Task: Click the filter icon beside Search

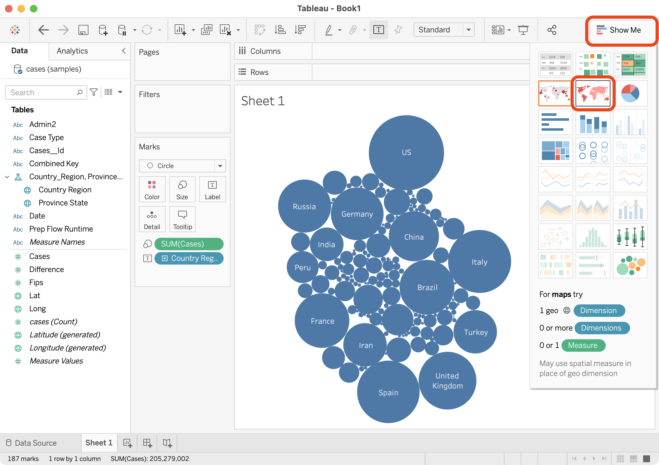Action: coord(94,92)
